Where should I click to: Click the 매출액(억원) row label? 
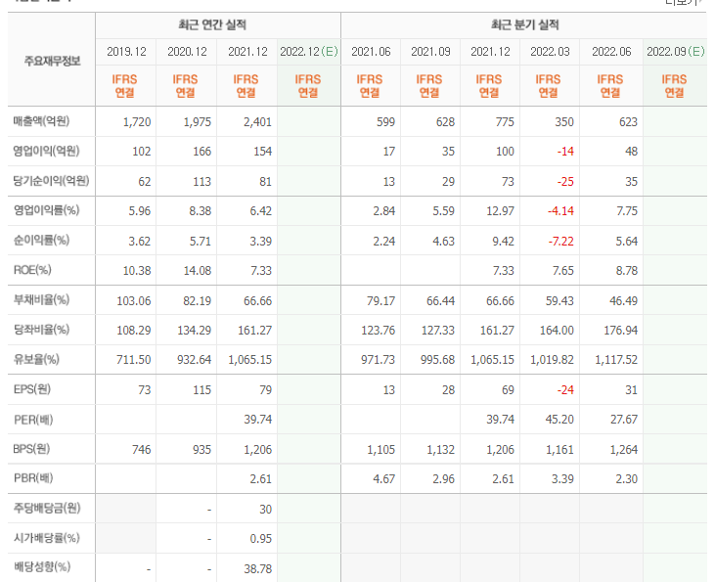(41, 121)
